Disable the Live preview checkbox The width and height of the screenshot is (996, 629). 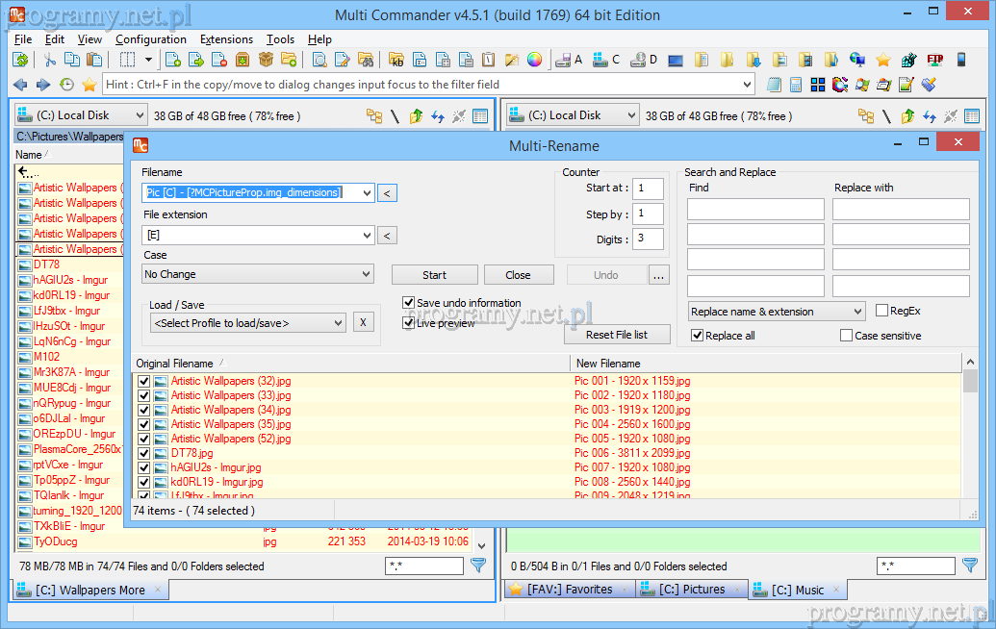click(409, 323)
